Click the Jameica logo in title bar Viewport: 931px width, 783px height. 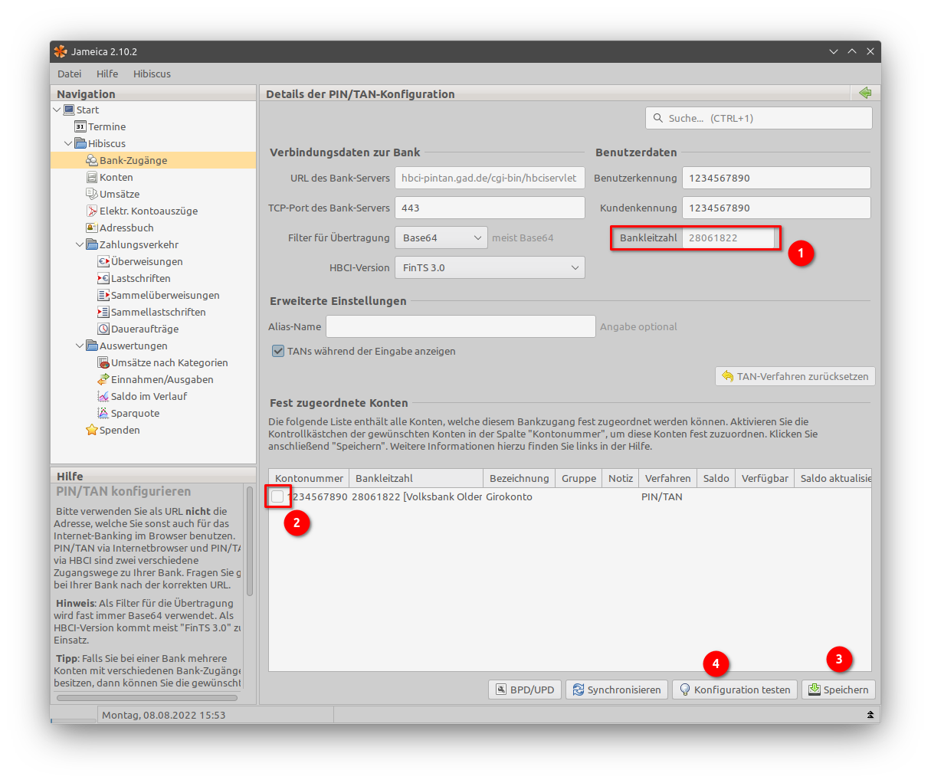[x=61, y=51]
